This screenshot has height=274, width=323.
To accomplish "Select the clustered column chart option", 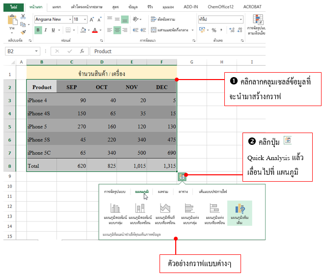I will tap(115, 212).
